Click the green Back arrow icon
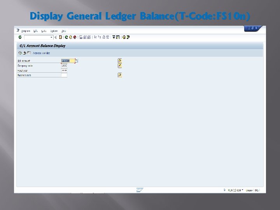 (x=66, y=37)
